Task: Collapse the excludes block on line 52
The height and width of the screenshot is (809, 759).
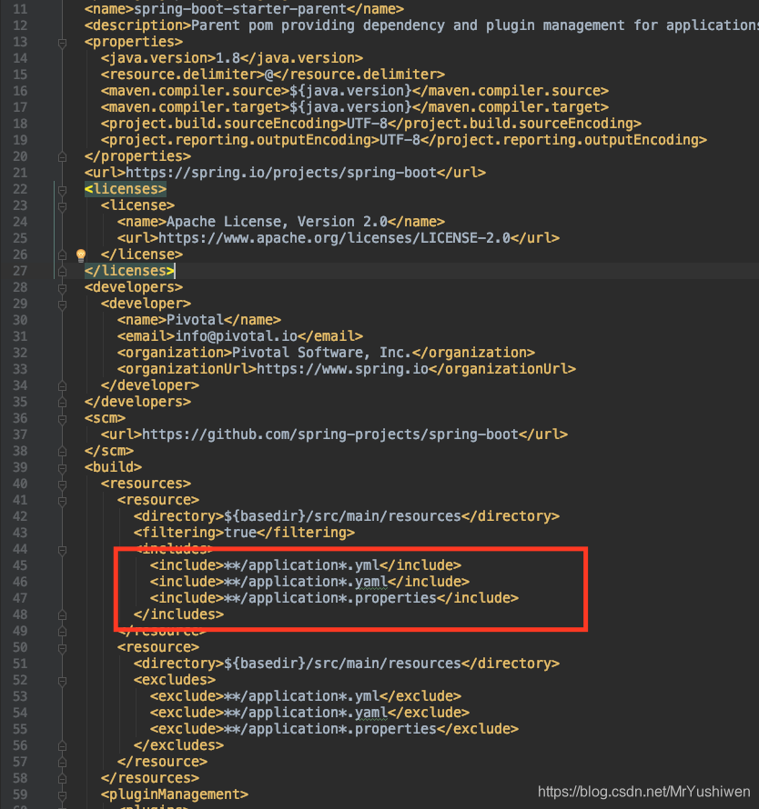Action: 62,679
